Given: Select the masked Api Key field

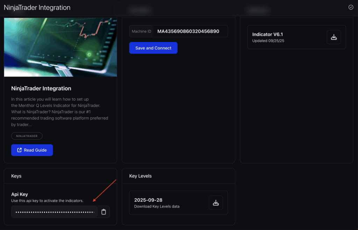Looking at the screenshot, I should tap(55, 212).
